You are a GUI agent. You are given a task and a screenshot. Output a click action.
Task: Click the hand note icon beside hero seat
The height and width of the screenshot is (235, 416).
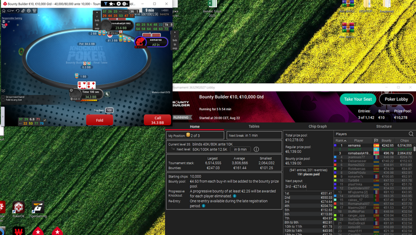click(x=107, y=94)
